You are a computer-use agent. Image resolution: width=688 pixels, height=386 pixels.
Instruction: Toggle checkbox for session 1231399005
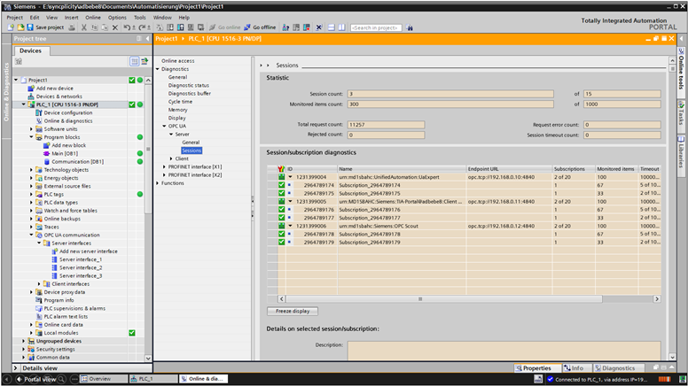[282, 202]
